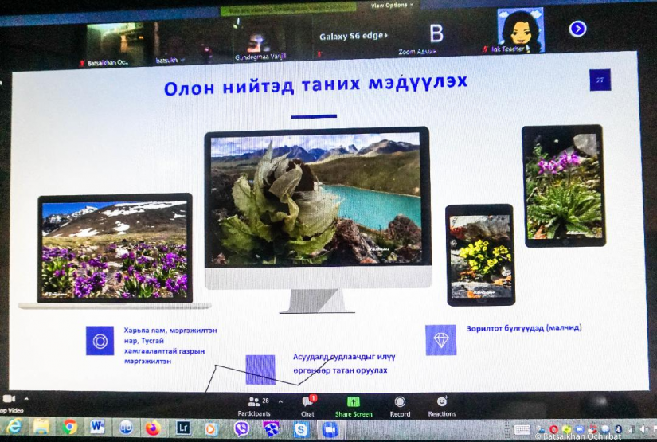The height and width of the screenshot is (442, 657).
Task: Click the slide title Олон нийтэд таних мэдүүлэх
Action: 315,84
